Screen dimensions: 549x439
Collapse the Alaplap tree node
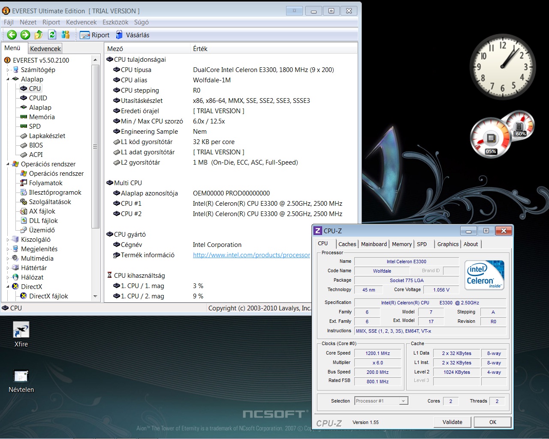click(x=8, y=79)
